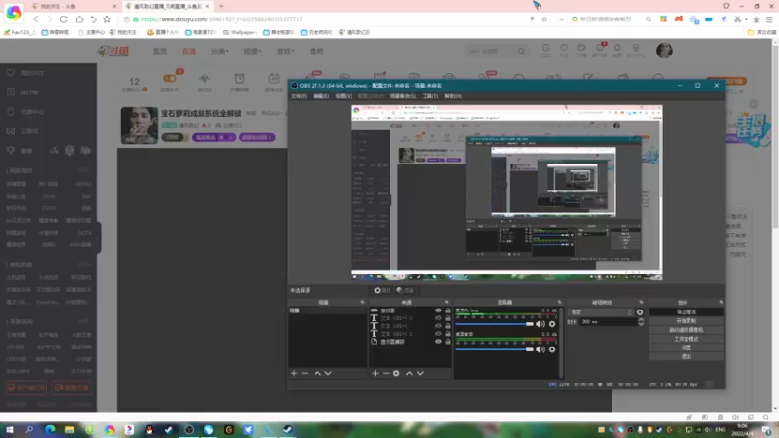The image size is (779, 438).
Task: Remove the selected source with minus icon
Action: click(x=386, y=373)
